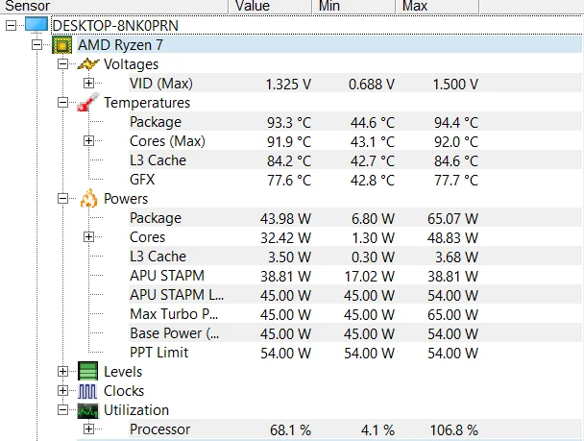
Task: Click the Max column header
Action: 438,7
